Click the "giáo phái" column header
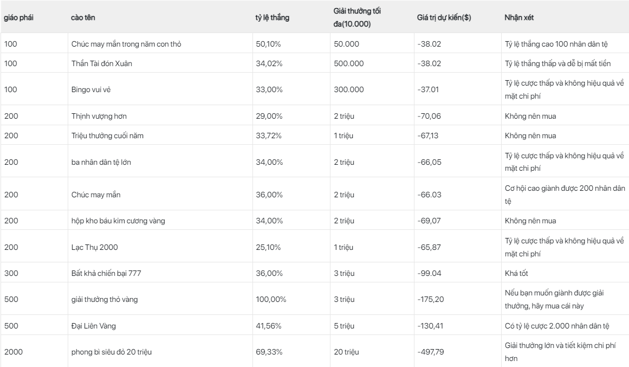629x367 pixels. pos(20,18)
